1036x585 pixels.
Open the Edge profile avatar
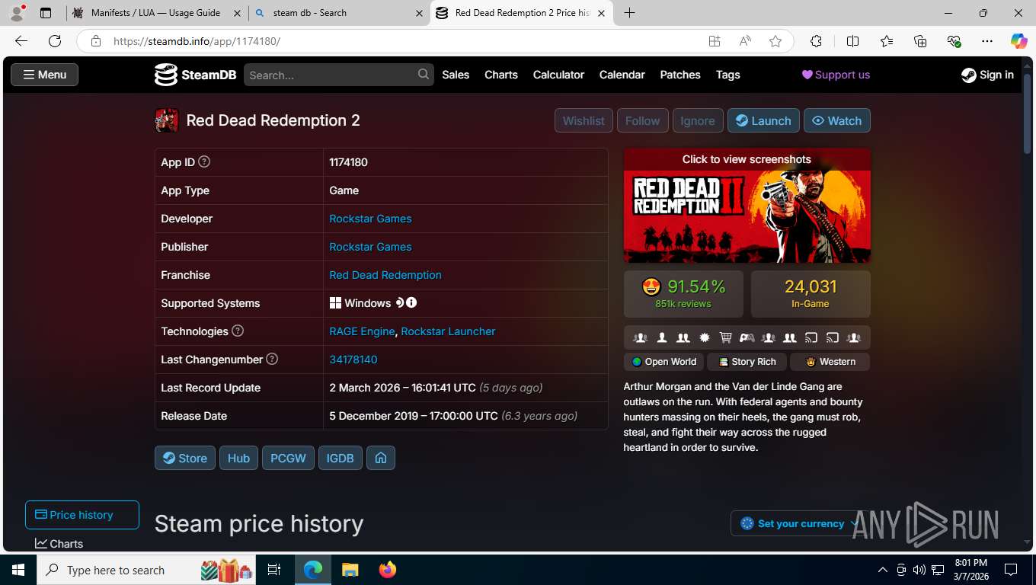[x=17, y=13]
